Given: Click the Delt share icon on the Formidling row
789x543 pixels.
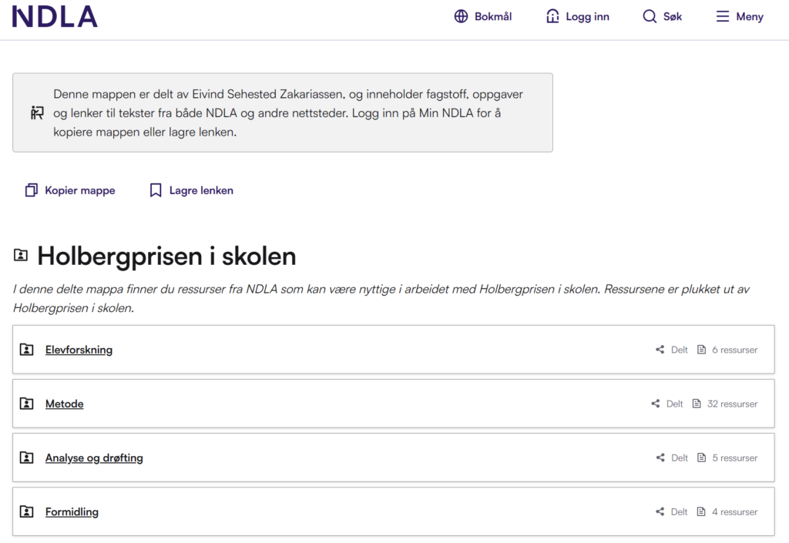Looking at the screenshot, I should (x=660, y=511).
